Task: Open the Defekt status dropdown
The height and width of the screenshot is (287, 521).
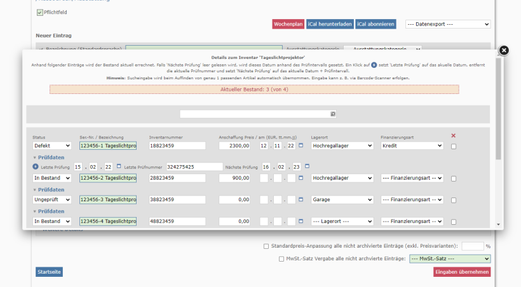Action: tap(52, 145)
